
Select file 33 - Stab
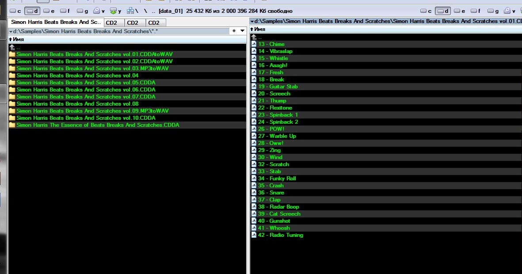(270, 171)
